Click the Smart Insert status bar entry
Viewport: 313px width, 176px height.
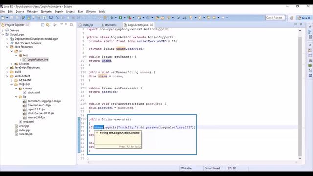pyautogui.click(x=212, y=168)
